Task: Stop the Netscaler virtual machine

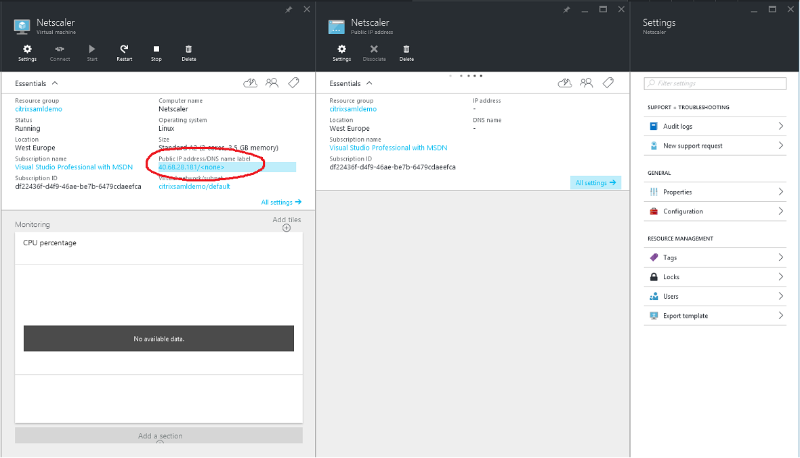Action: [156, 49]
